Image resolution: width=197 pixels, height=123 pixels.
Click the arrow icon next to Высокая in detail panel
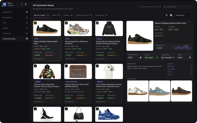point(163,36)
